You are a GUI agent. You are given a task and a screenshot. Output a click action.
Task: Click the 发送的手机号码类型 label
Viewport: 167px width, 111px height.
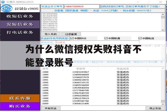tap(55, 38)
